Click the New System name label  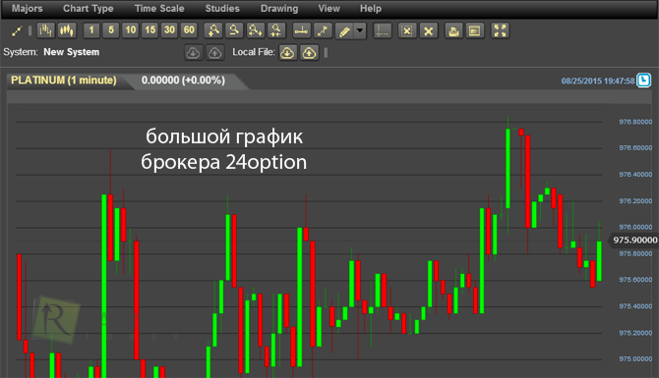point(72,52)
